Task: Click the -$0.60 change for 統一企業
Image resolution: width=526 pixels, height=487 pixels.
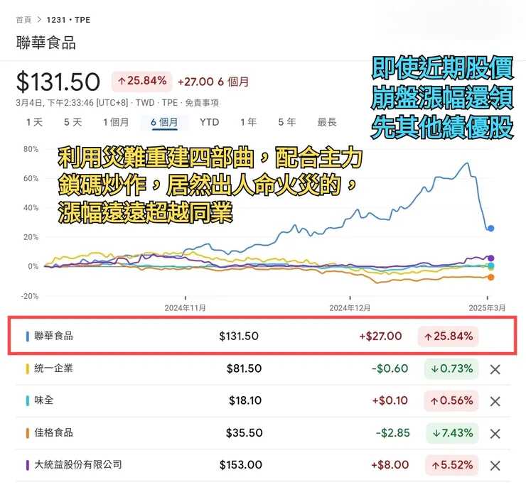Action: click(390, 368)
